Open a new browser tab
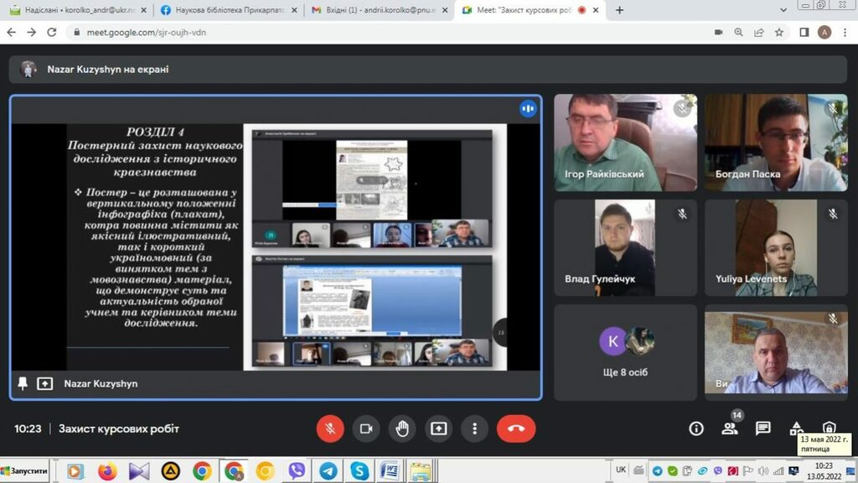858x483 pixels. tap(619, 10)
